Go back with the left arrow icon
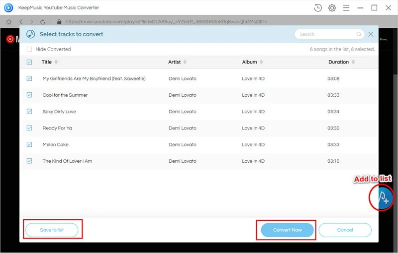The width and height of the screenshot is (398, 253). coord(21,22)
